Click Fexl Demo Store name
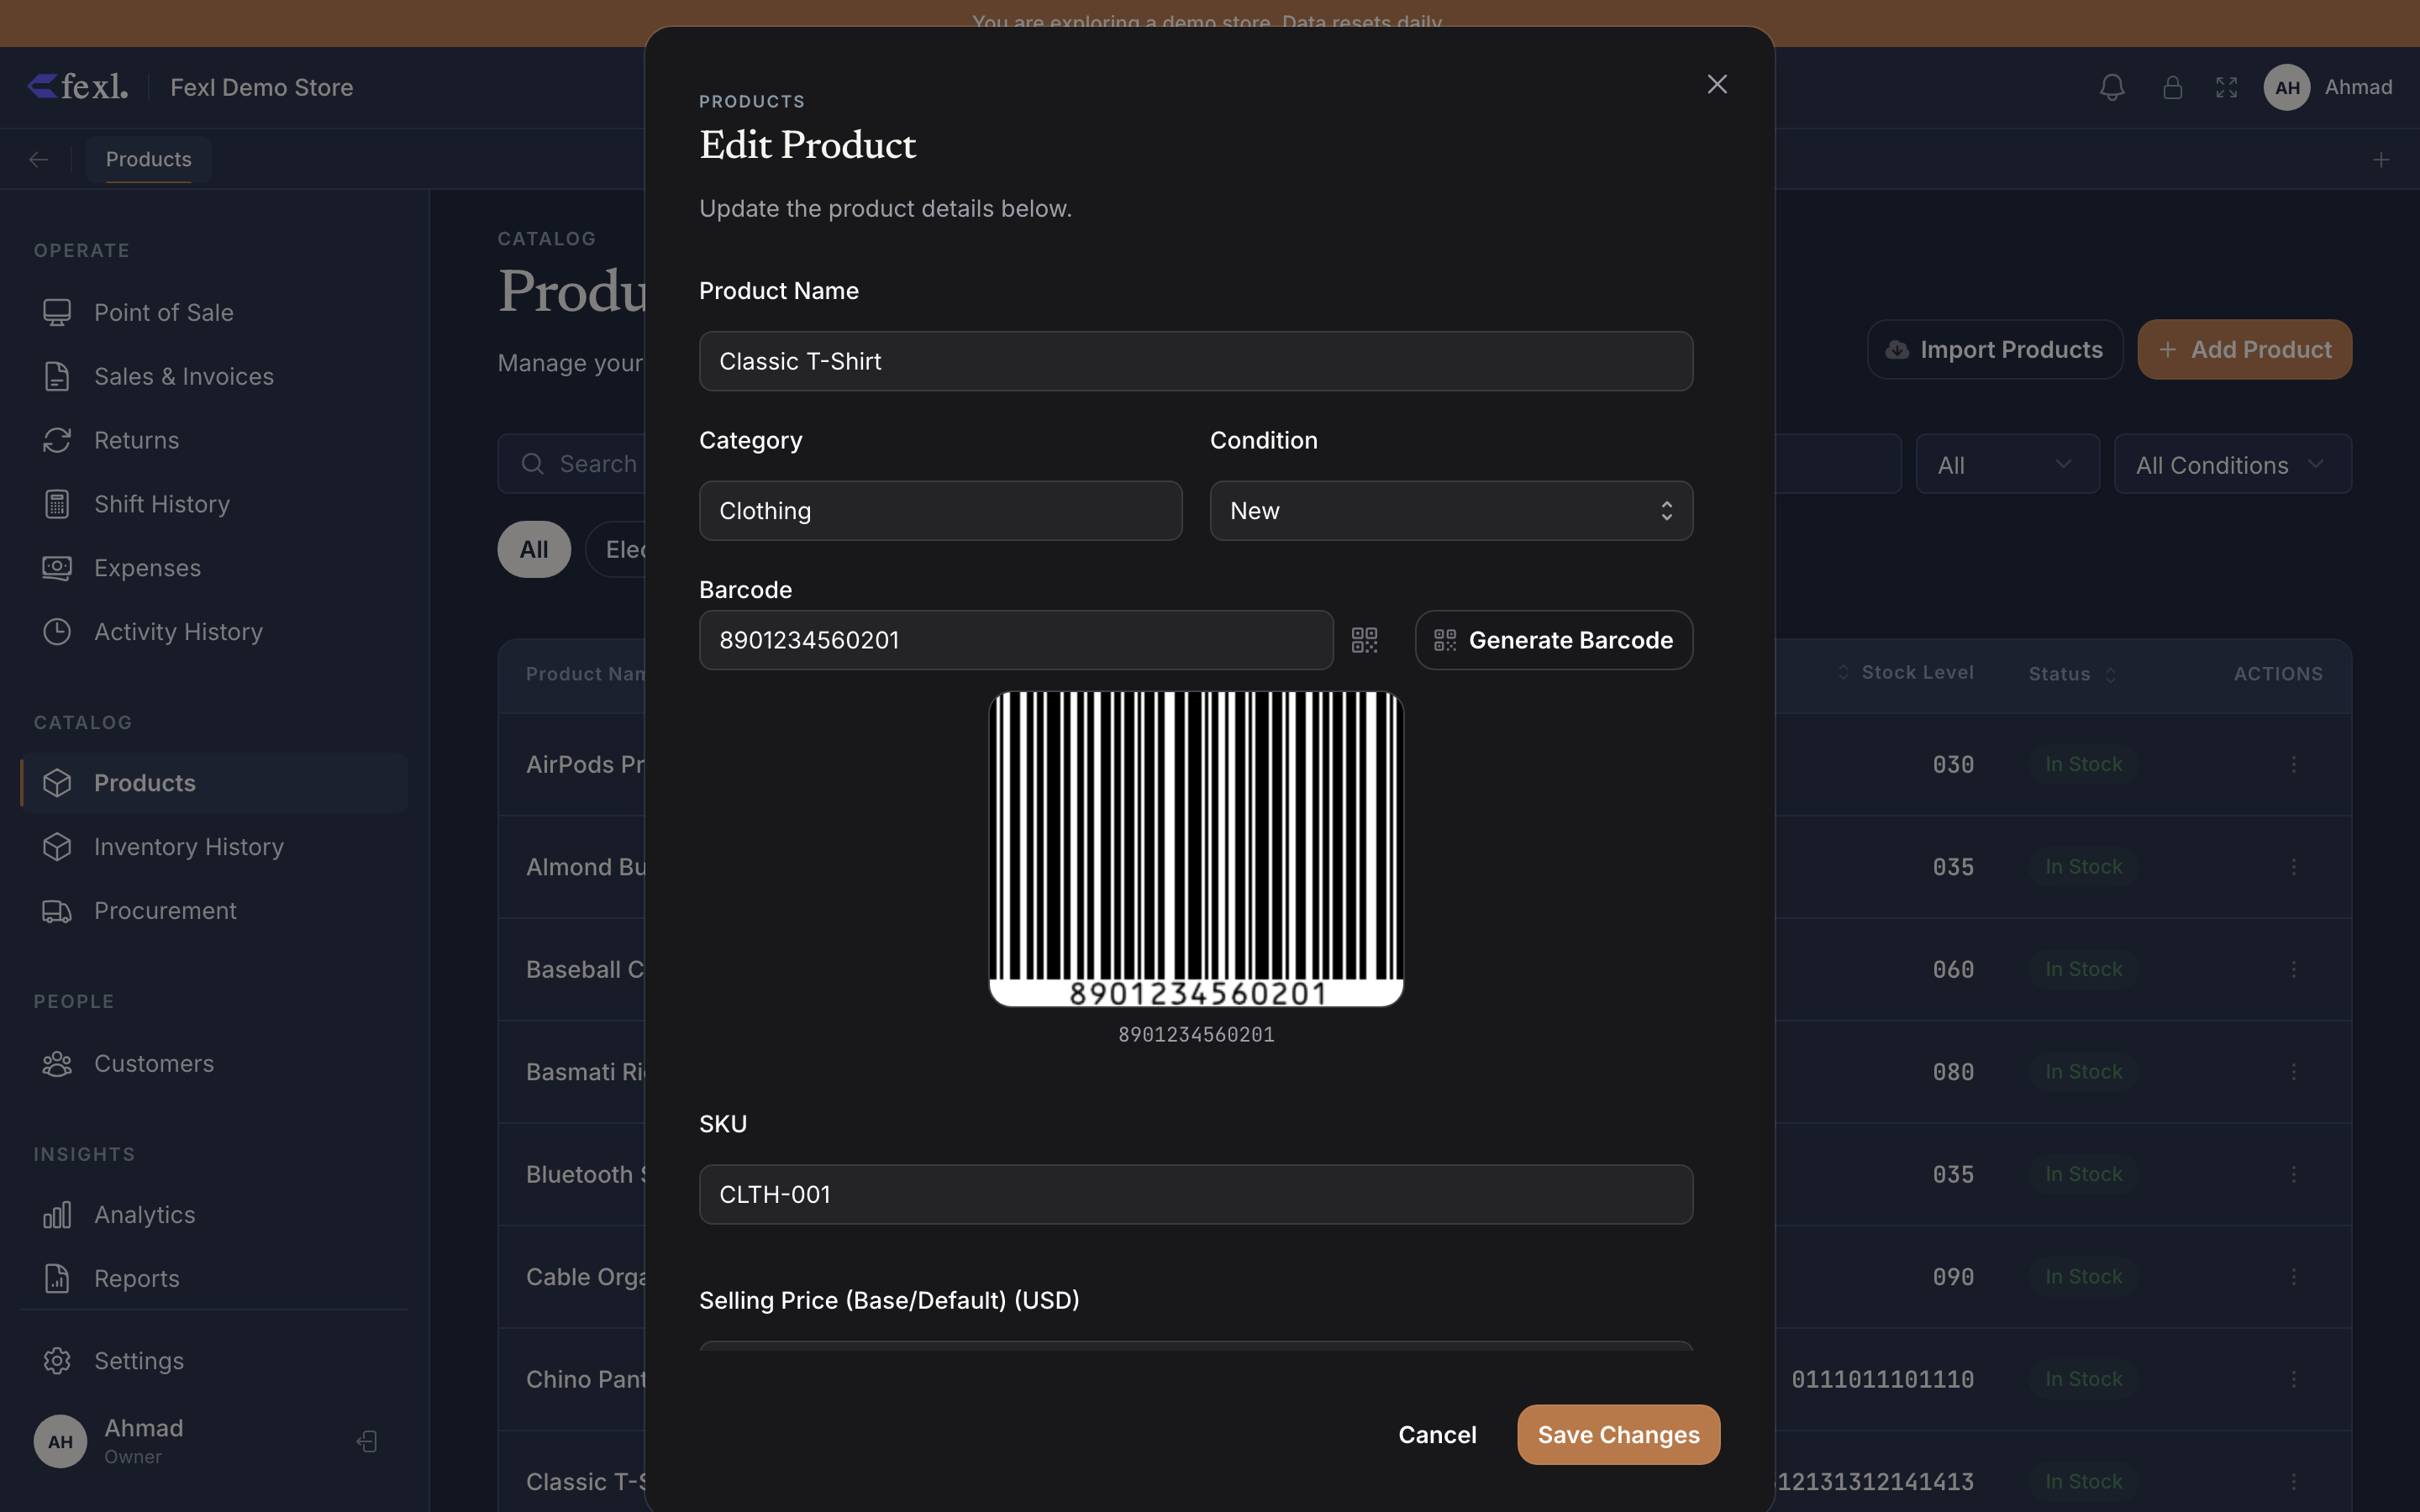The image size is (2420, 1512). pos(261,87)
